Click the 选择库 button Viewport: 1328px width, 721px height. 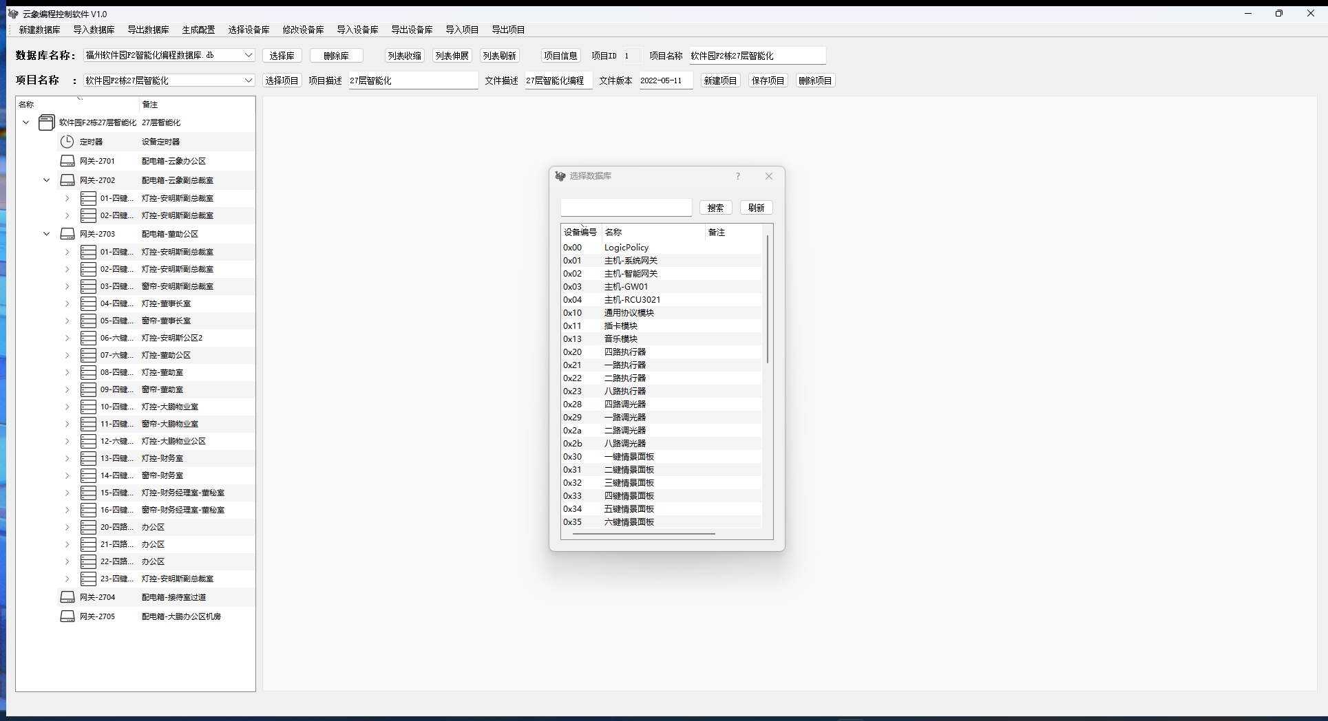pos(282,56)
